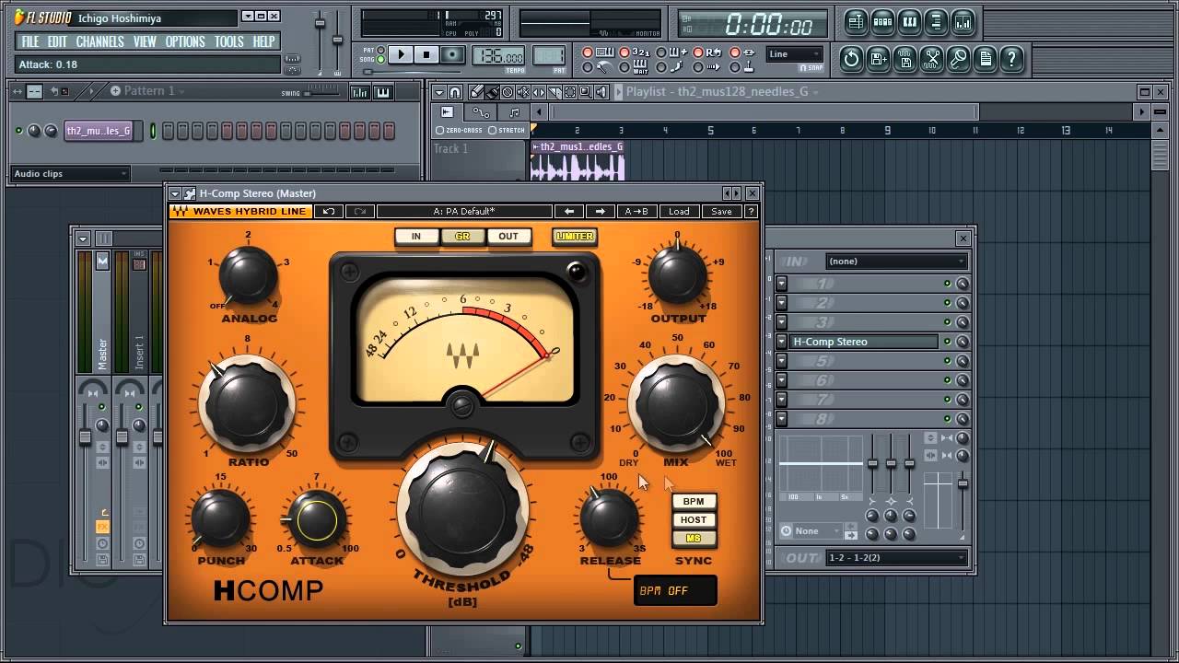Stop playback
This screenshot has width=1179, height=663.
[426, 54]
